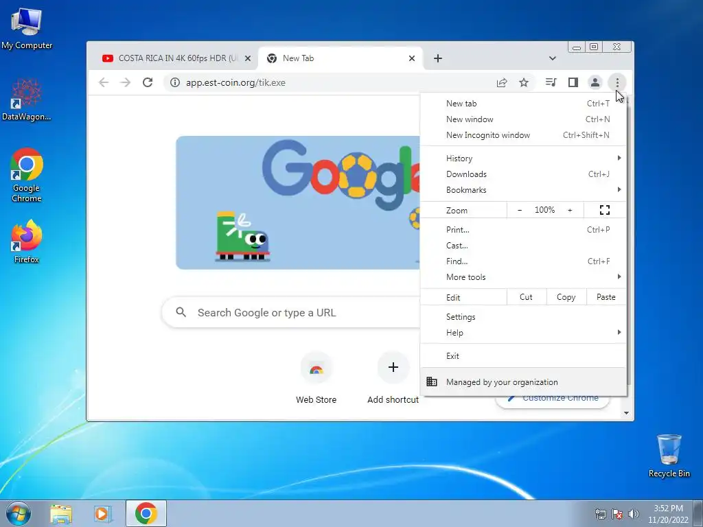Open Downloads from the menu

coord(524,174)
